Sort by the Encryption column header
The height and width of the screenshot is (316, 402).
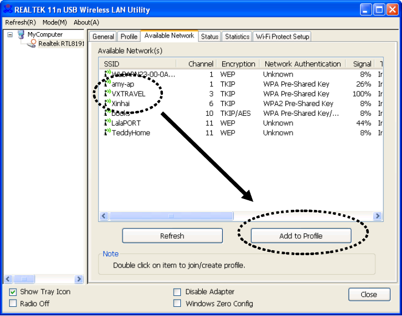[238, 64]
